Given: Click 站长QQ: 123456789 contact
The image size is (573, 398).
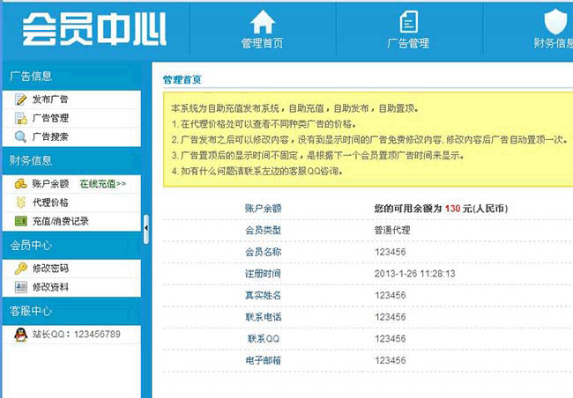Looking at the screenshot, I should [x=77, y=334].
